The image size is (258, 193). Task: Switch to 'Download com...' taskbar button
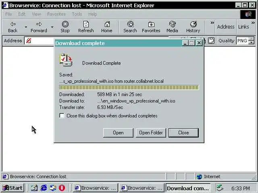click(188, 188)
